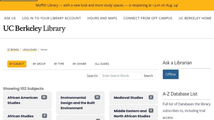Click the A-Z Database List heading
This screenshot has width=214, height=120.
[180, 94]
